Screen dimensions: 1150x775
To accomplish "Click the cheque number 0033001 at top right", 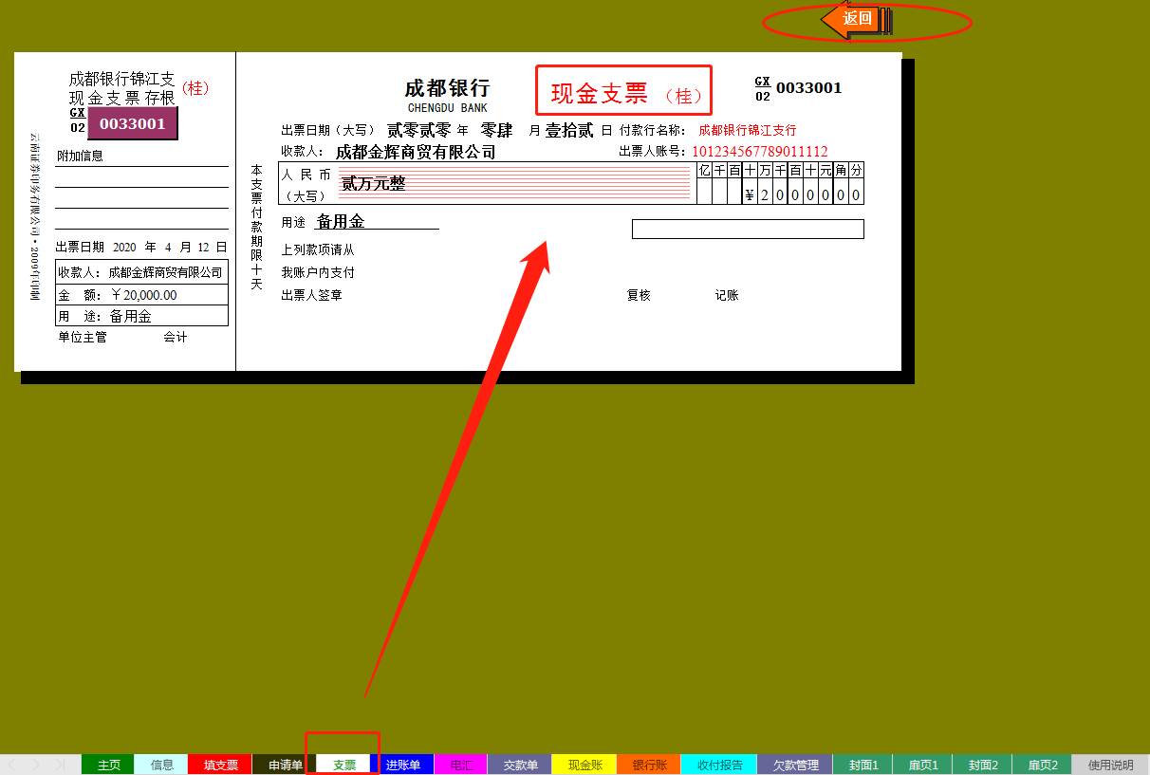I will (808, 87).
